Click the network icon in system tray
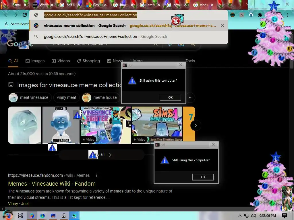 (247, 216)
